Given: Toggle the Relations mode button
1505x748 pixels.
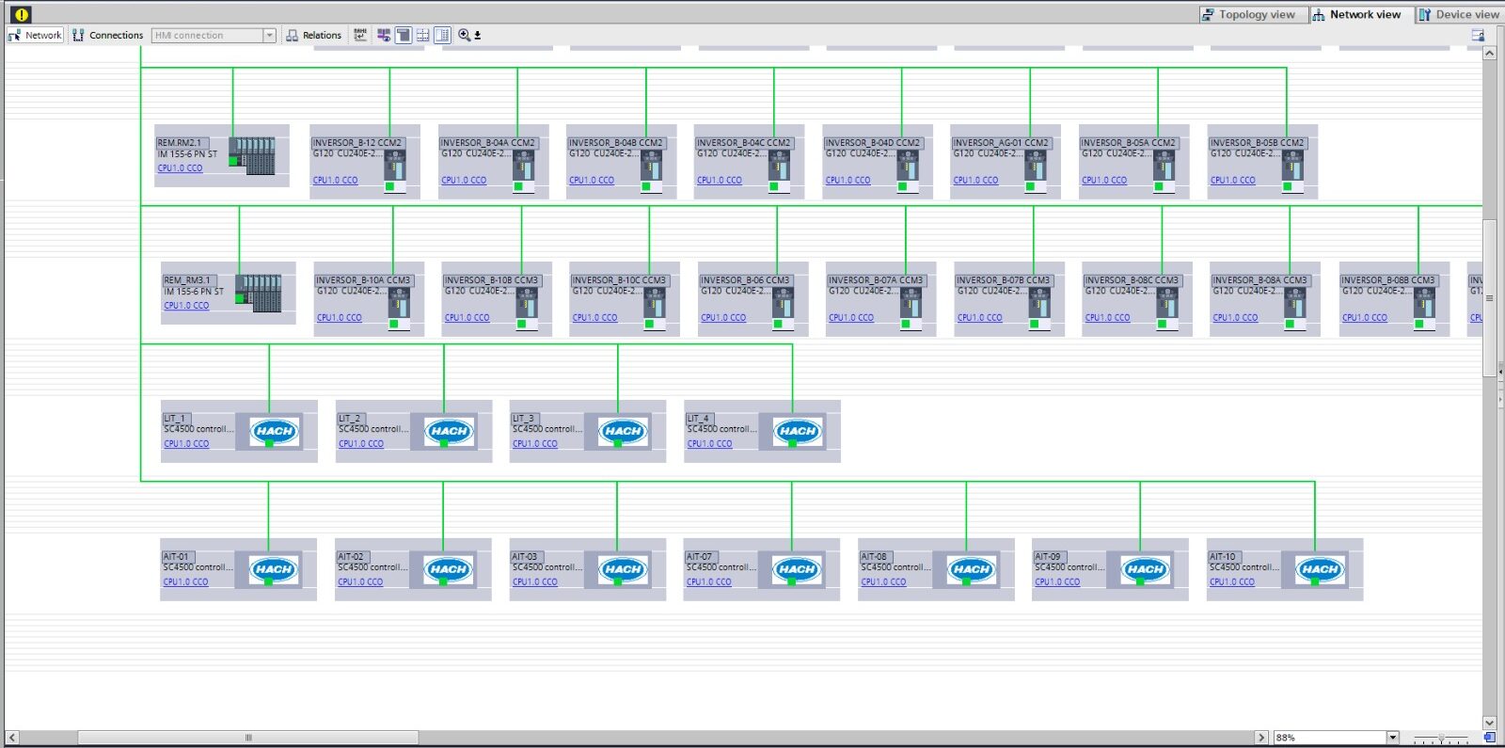Looking at the screenshot, I should pyautogui.click(x=313, y=35).
